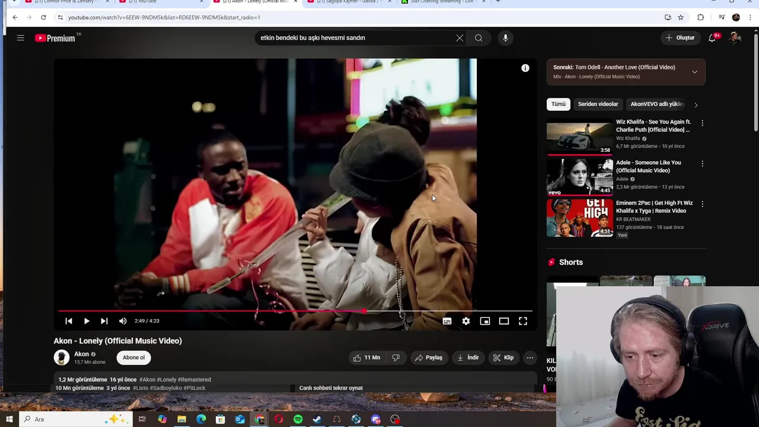Open Akon channel avatar
The image size is (759, 427).
[x=62, y=358]
